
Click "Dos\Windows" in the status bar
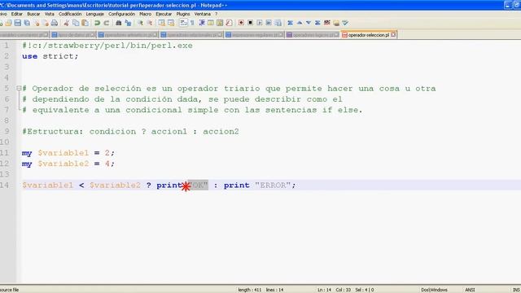coord(434,290)
